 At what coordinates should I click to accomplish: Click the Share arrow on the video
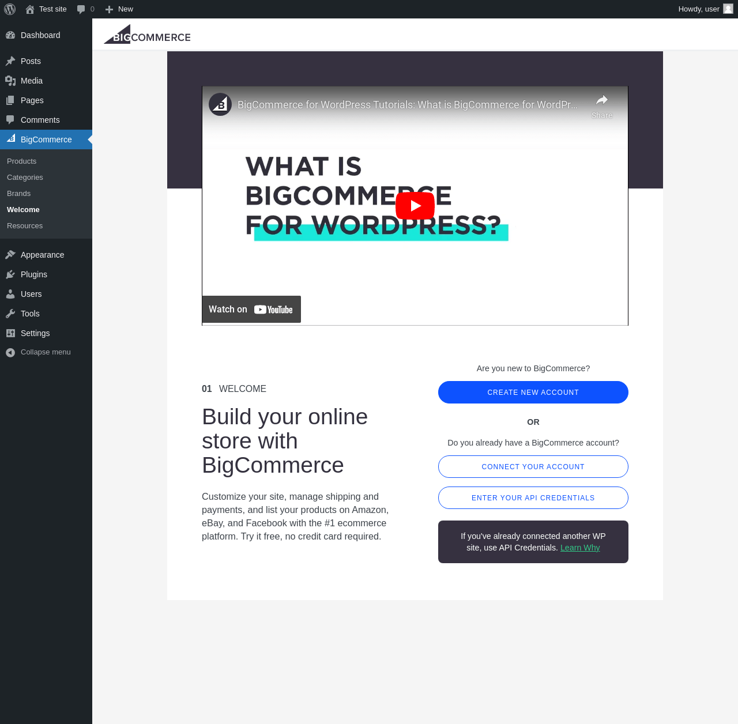pos(602,106)
